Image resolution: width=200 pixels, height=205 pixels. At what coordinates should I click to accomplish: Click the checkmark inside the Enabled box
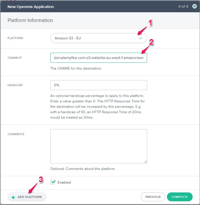(x=53, y=182)
